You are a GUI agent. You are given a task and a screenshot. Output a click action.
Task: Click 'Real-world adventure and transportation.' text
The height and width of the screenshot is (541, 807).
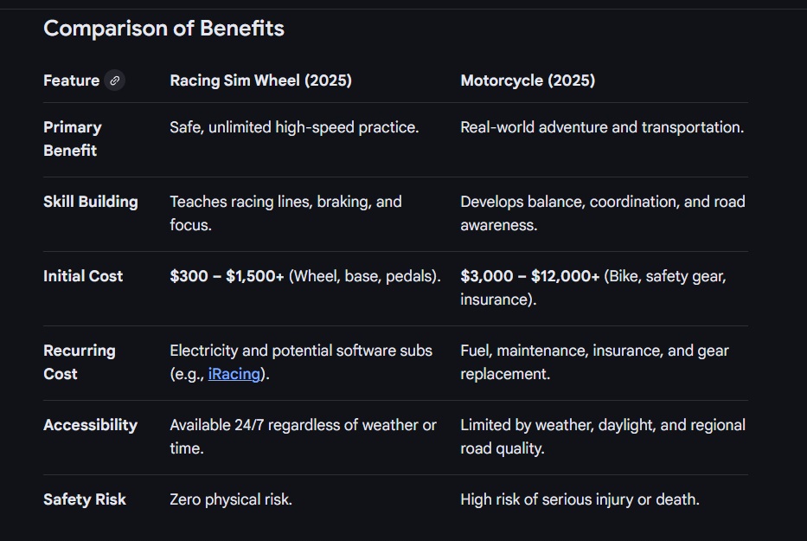point(601,127)
